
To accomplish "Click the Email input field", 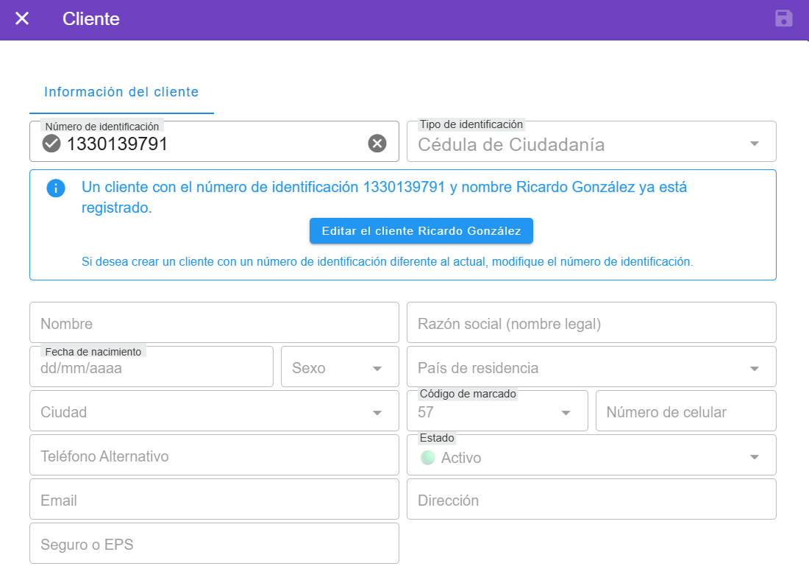I will 213,500.
